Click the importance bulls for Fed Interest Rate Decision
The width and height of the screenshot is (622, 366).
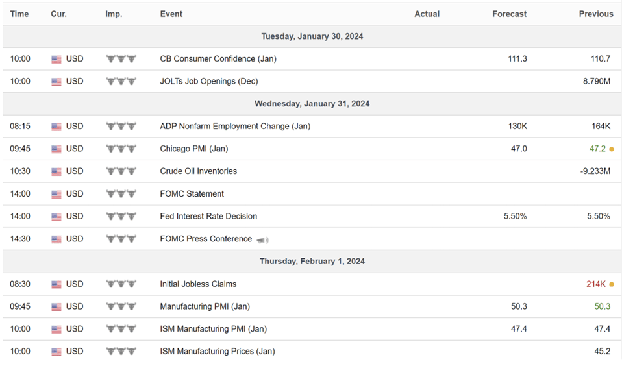[x=121, y=217]
